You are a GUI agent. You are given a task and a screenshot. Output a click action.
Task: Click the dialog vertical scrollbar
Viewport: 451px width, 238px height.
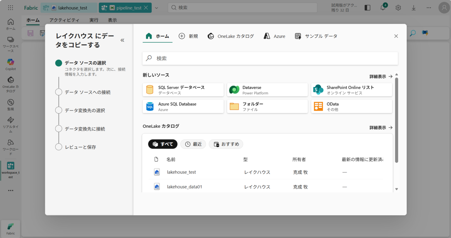click(397, 120)
